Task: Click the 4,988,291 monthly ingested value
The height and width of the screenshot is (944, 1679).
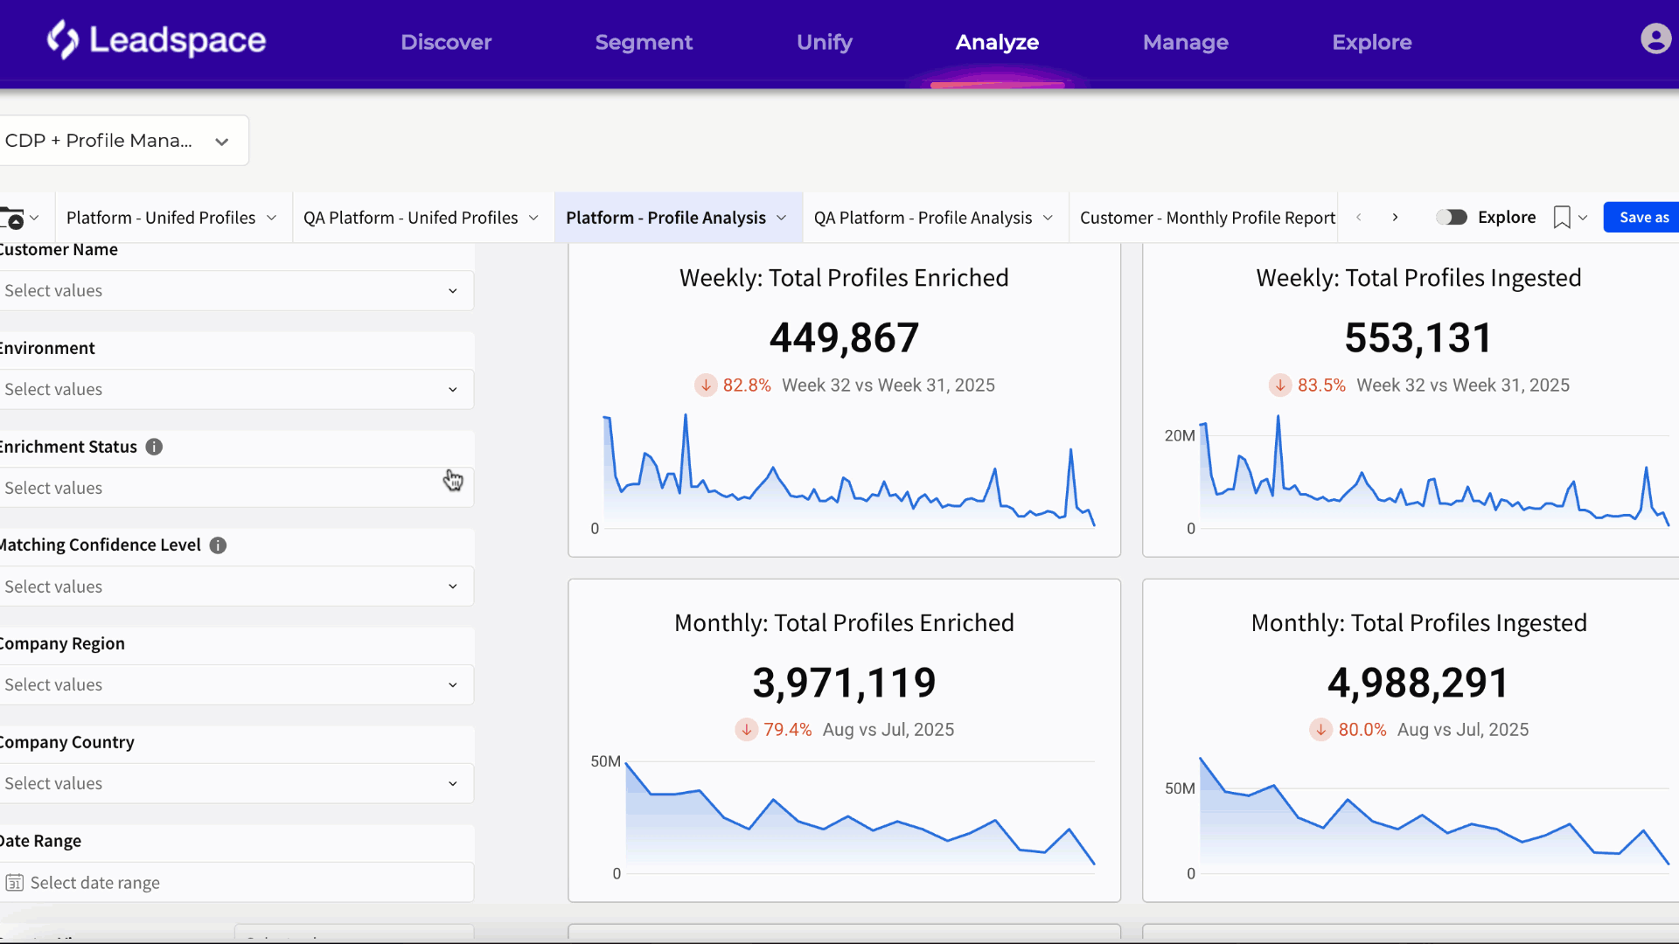Action: [1418, 683]
